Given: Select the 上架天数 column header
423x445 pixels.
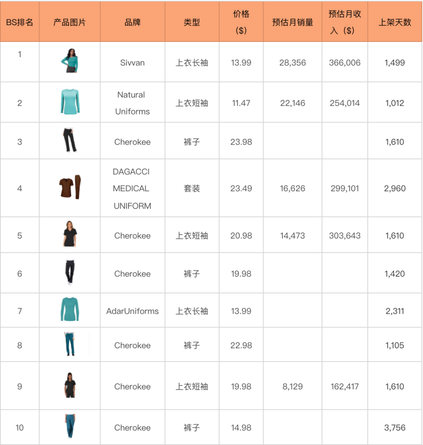Looking at the screenshot, I should click(394, 22).
